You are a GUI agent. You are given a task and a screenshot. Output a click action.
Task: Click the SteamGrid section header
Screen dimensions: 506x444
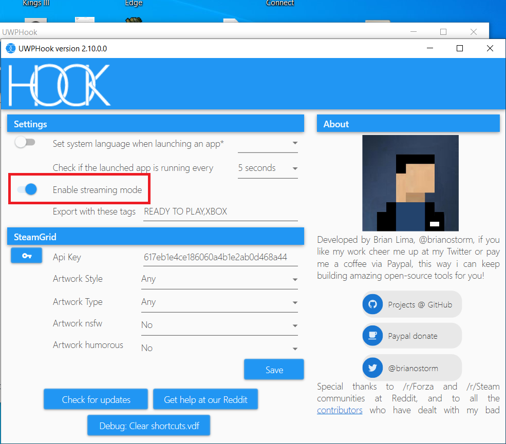coord(156,236)
